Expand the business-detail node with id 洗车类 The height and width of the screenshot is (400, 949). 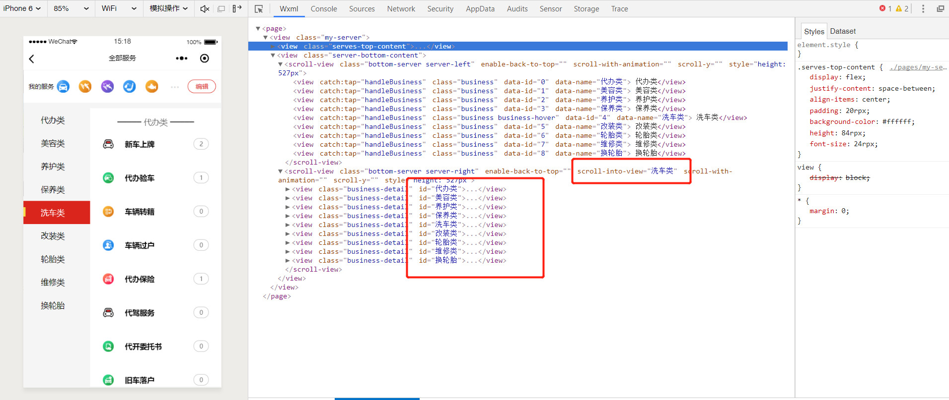[x=288, y=225]
